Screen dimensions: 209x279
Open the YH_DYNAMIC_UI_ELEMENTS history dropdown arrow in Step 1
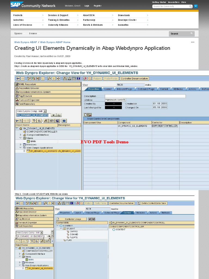click(54, 115)
